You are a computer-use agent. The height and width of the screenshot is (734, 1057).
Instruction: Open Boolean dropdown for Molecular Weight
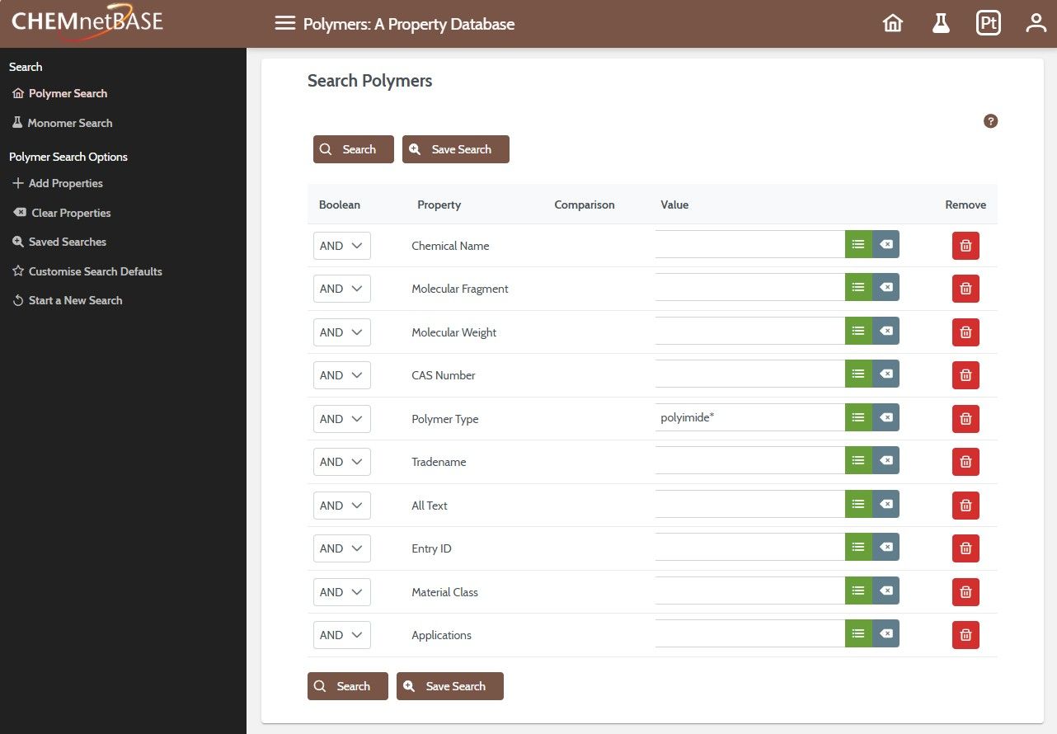(x=342, y=332)
